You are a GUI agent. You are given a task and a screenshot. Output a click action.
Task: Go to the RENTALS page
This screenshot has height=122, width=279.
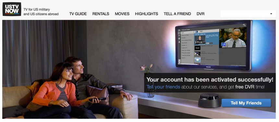coord(101,14)
